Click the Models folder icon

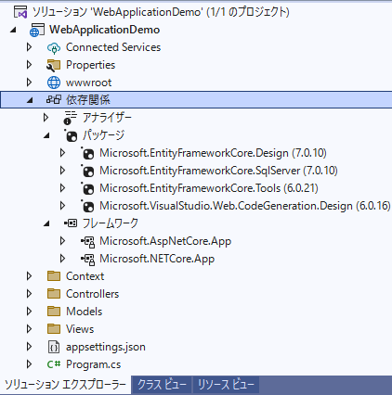[x=54, y=312]
